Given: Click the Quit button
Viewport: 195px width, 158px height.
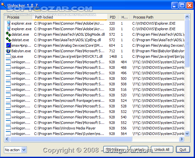Looking at the screenshot, I should (x=183, y=150).
